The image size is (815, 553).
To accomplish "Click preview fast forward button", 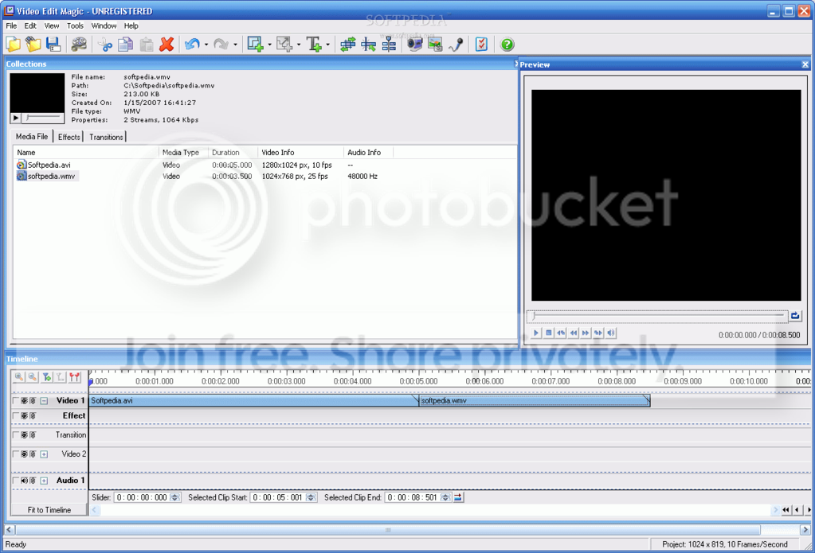I will pyautogui.click(x=586, y=333).
